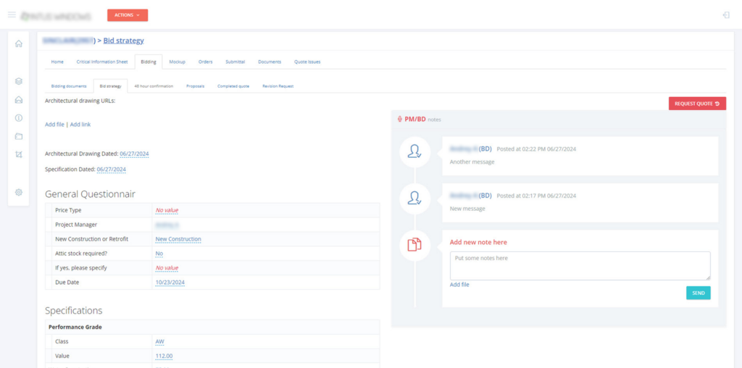742x368 pixels.
Task: Open the 48 hour confirmation sub-tab
Action: (154, 85)
